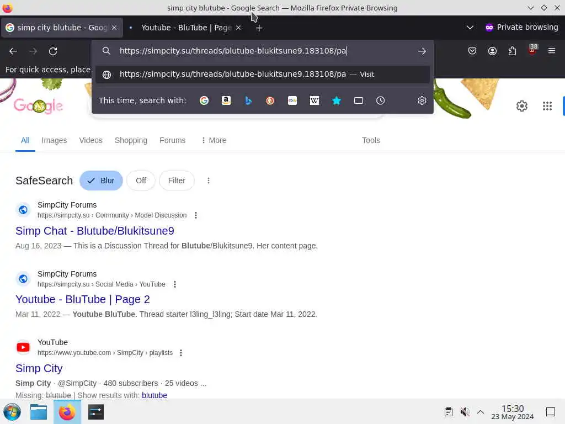
Task: Open 'Simp Chat - Blutube/Blukitsune9' result
Action: (x=95, y=231)
